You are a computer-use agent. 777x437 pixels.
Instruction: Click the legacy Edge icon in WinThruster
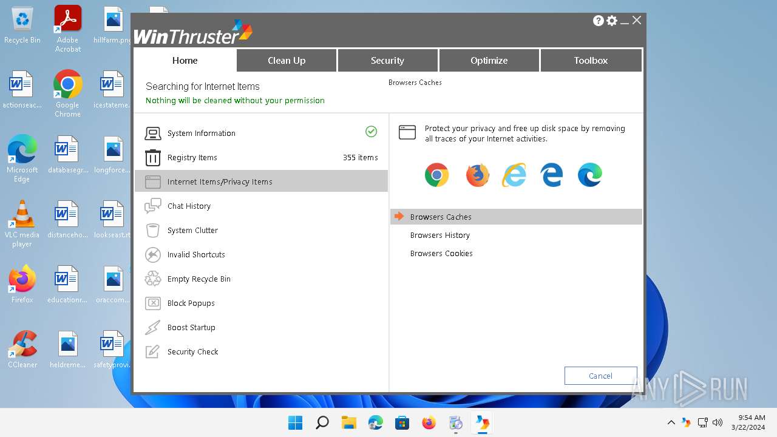click(552, 175)
